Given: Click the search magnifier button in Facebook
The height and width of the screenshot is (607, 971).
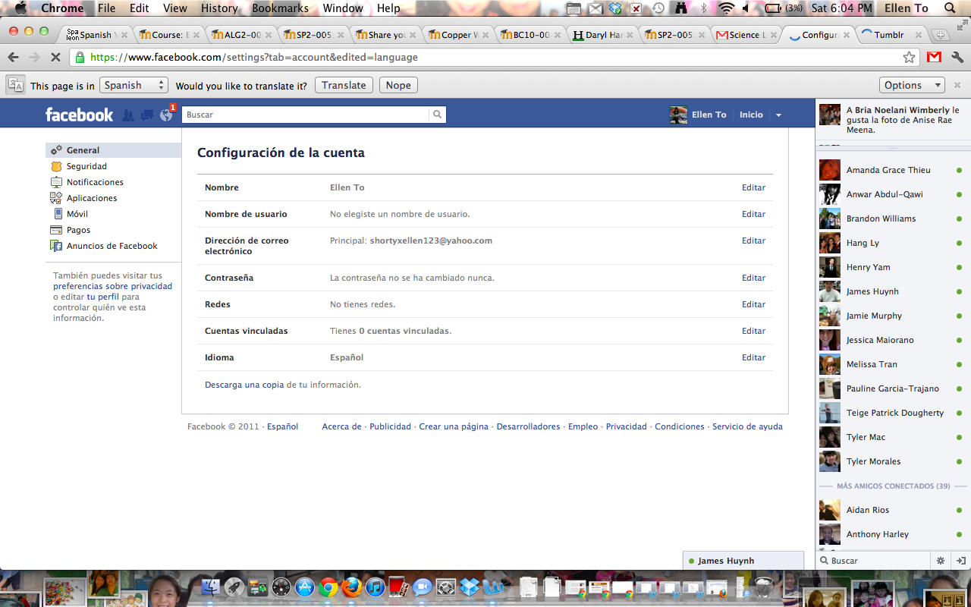Looking at the screenshot, I should pos(437,115).
